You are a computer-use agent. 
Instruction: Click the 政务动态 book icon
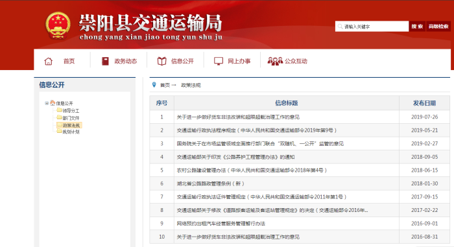[105, 61]
